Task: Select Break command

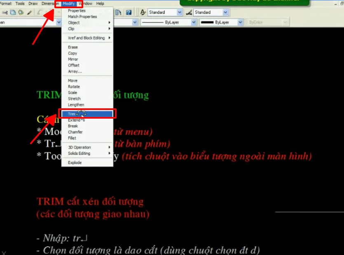Action: point(87,126)
